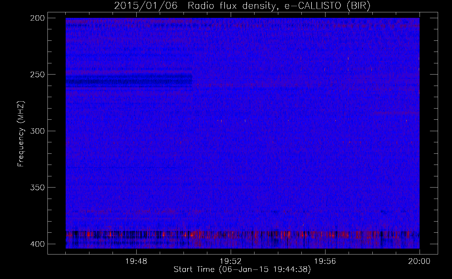This screenshot has height=279, width=452.
Task: Click the 20:00 time tick label
Action: pyautogui.click(x=419, y=261)
